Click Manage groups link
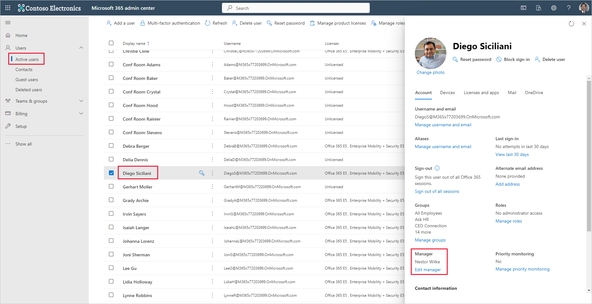 point(430,240)
